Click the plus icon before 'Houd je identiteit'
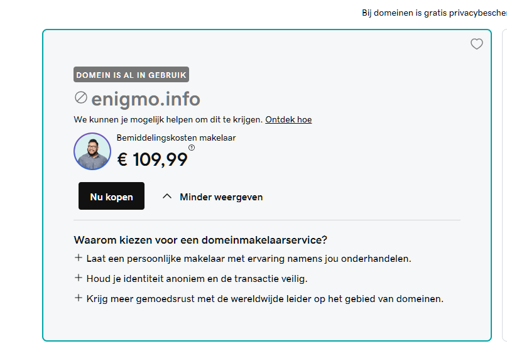The height and width of the screenshot is (351, 507). [x=79, y=278]
